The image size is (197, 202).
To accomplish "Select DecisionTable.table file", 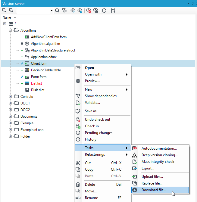I will point(46,70).
